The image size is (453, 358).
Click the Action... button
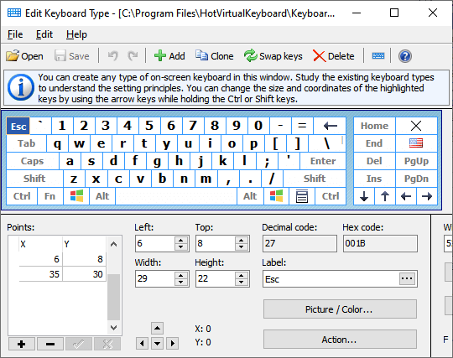(340, 340)
